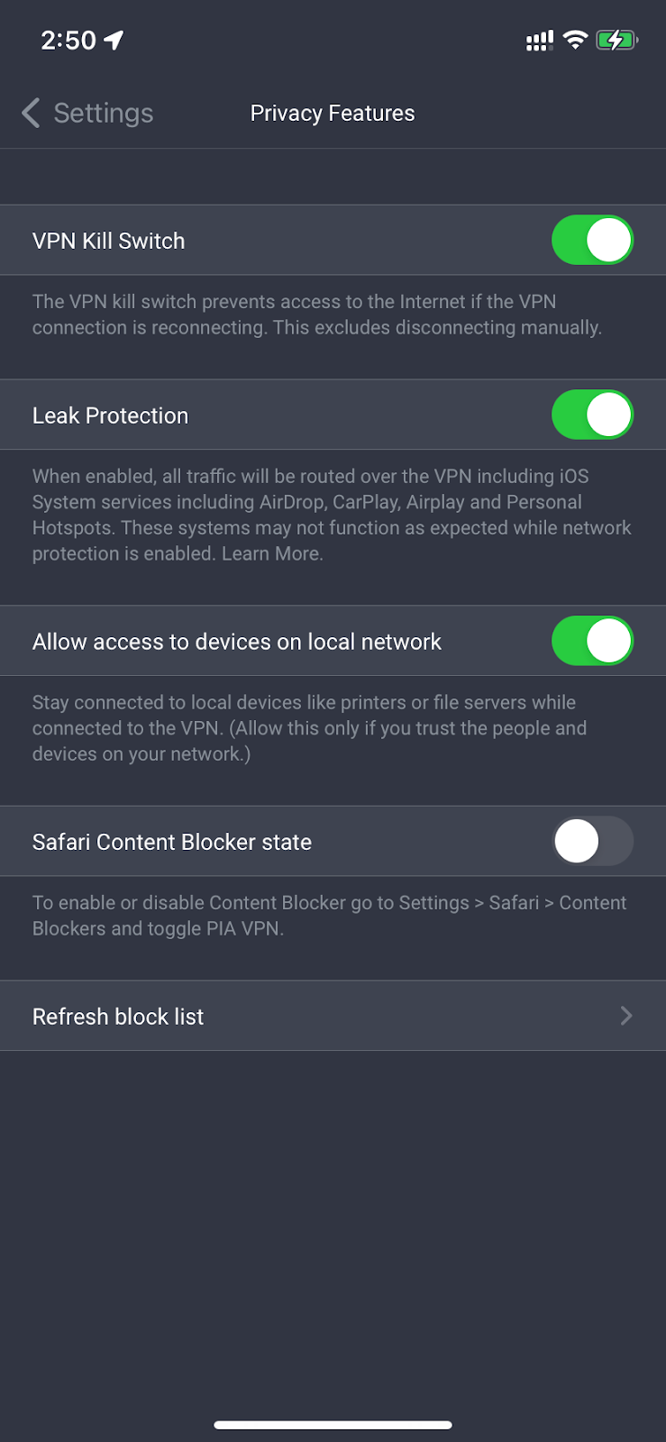Go back via the Settings label
666x1442 pixels.
coord(103,113)
